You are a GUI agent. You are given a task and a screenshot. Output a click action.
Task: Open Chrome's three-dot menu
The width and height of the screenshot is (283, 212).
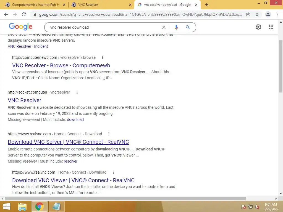click(x=277, y=14)
